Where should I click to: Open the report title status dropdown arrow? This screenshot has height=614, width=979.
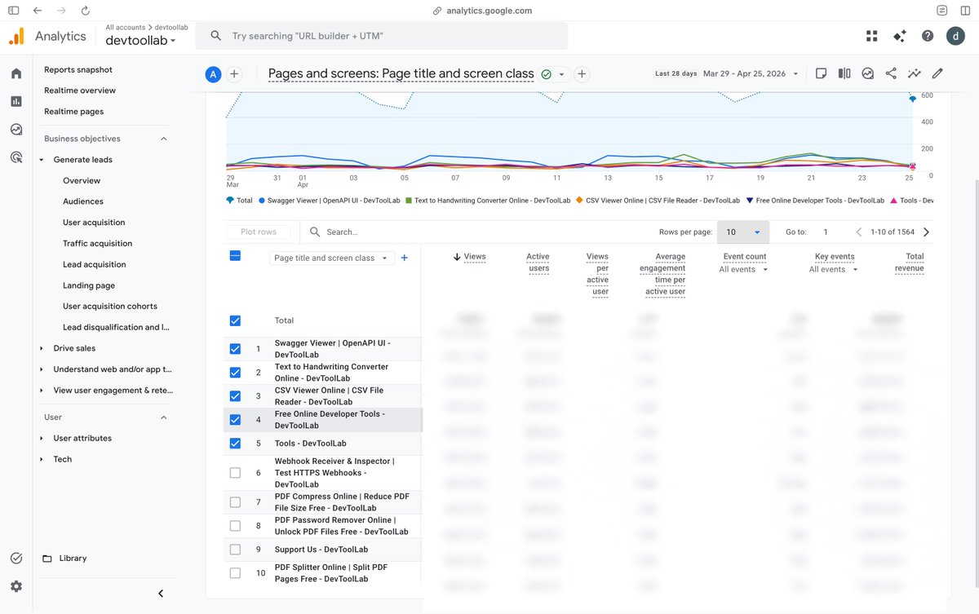561,74
